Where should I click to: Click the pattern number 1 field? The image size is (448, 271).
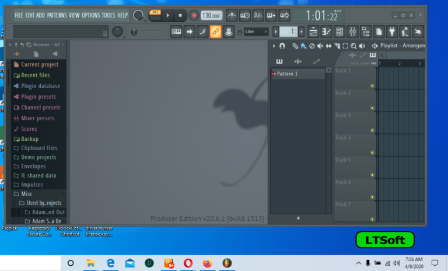tap(288, 32)
